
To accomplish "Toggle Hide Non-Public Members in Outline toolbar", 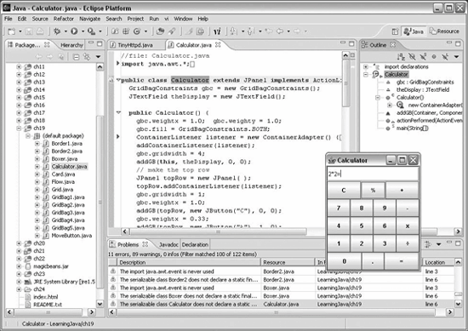I will [434, 56].
